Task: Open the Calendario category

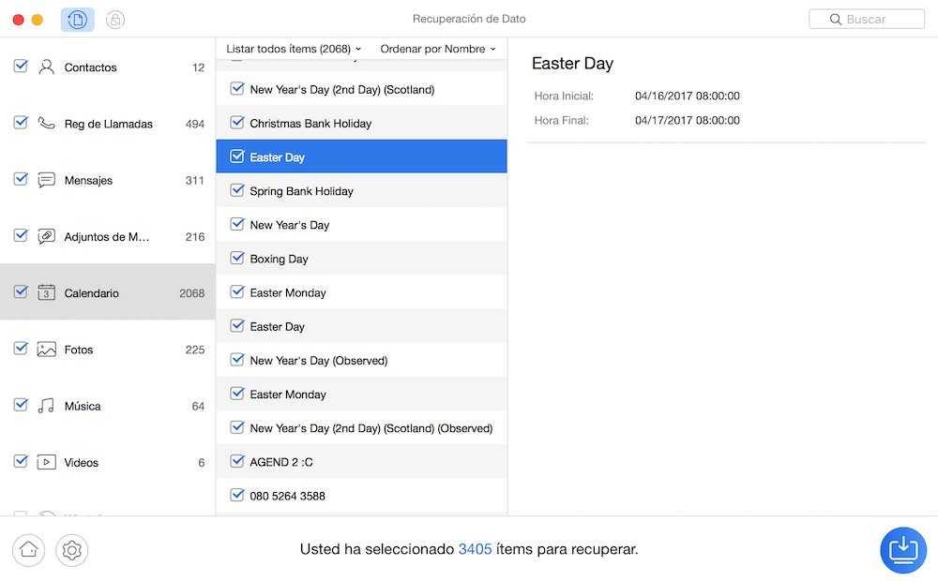Action: pos(92,293)
